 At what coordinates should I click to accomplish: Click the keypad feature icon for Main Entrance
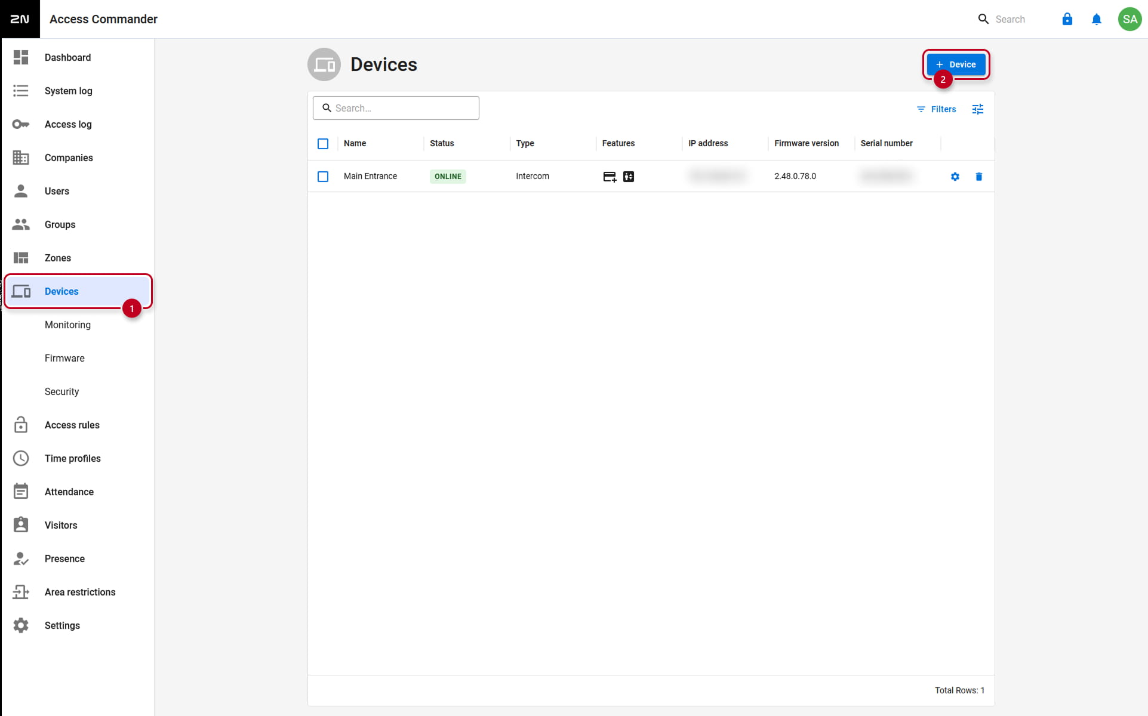629,177
